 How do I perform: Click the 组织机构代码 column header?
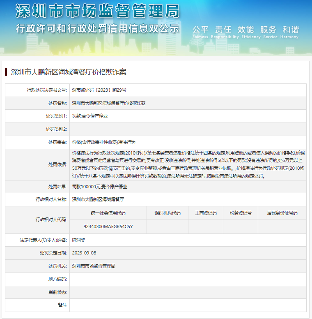[167, 213]
